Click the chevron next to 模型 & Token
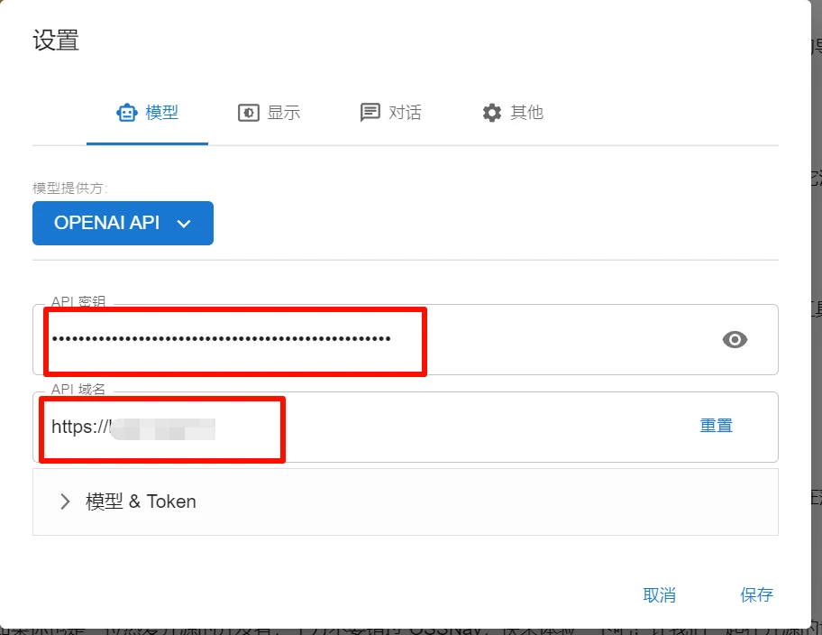Image resolution: width=822 pixels, height=635 pixels. point(65,502)
